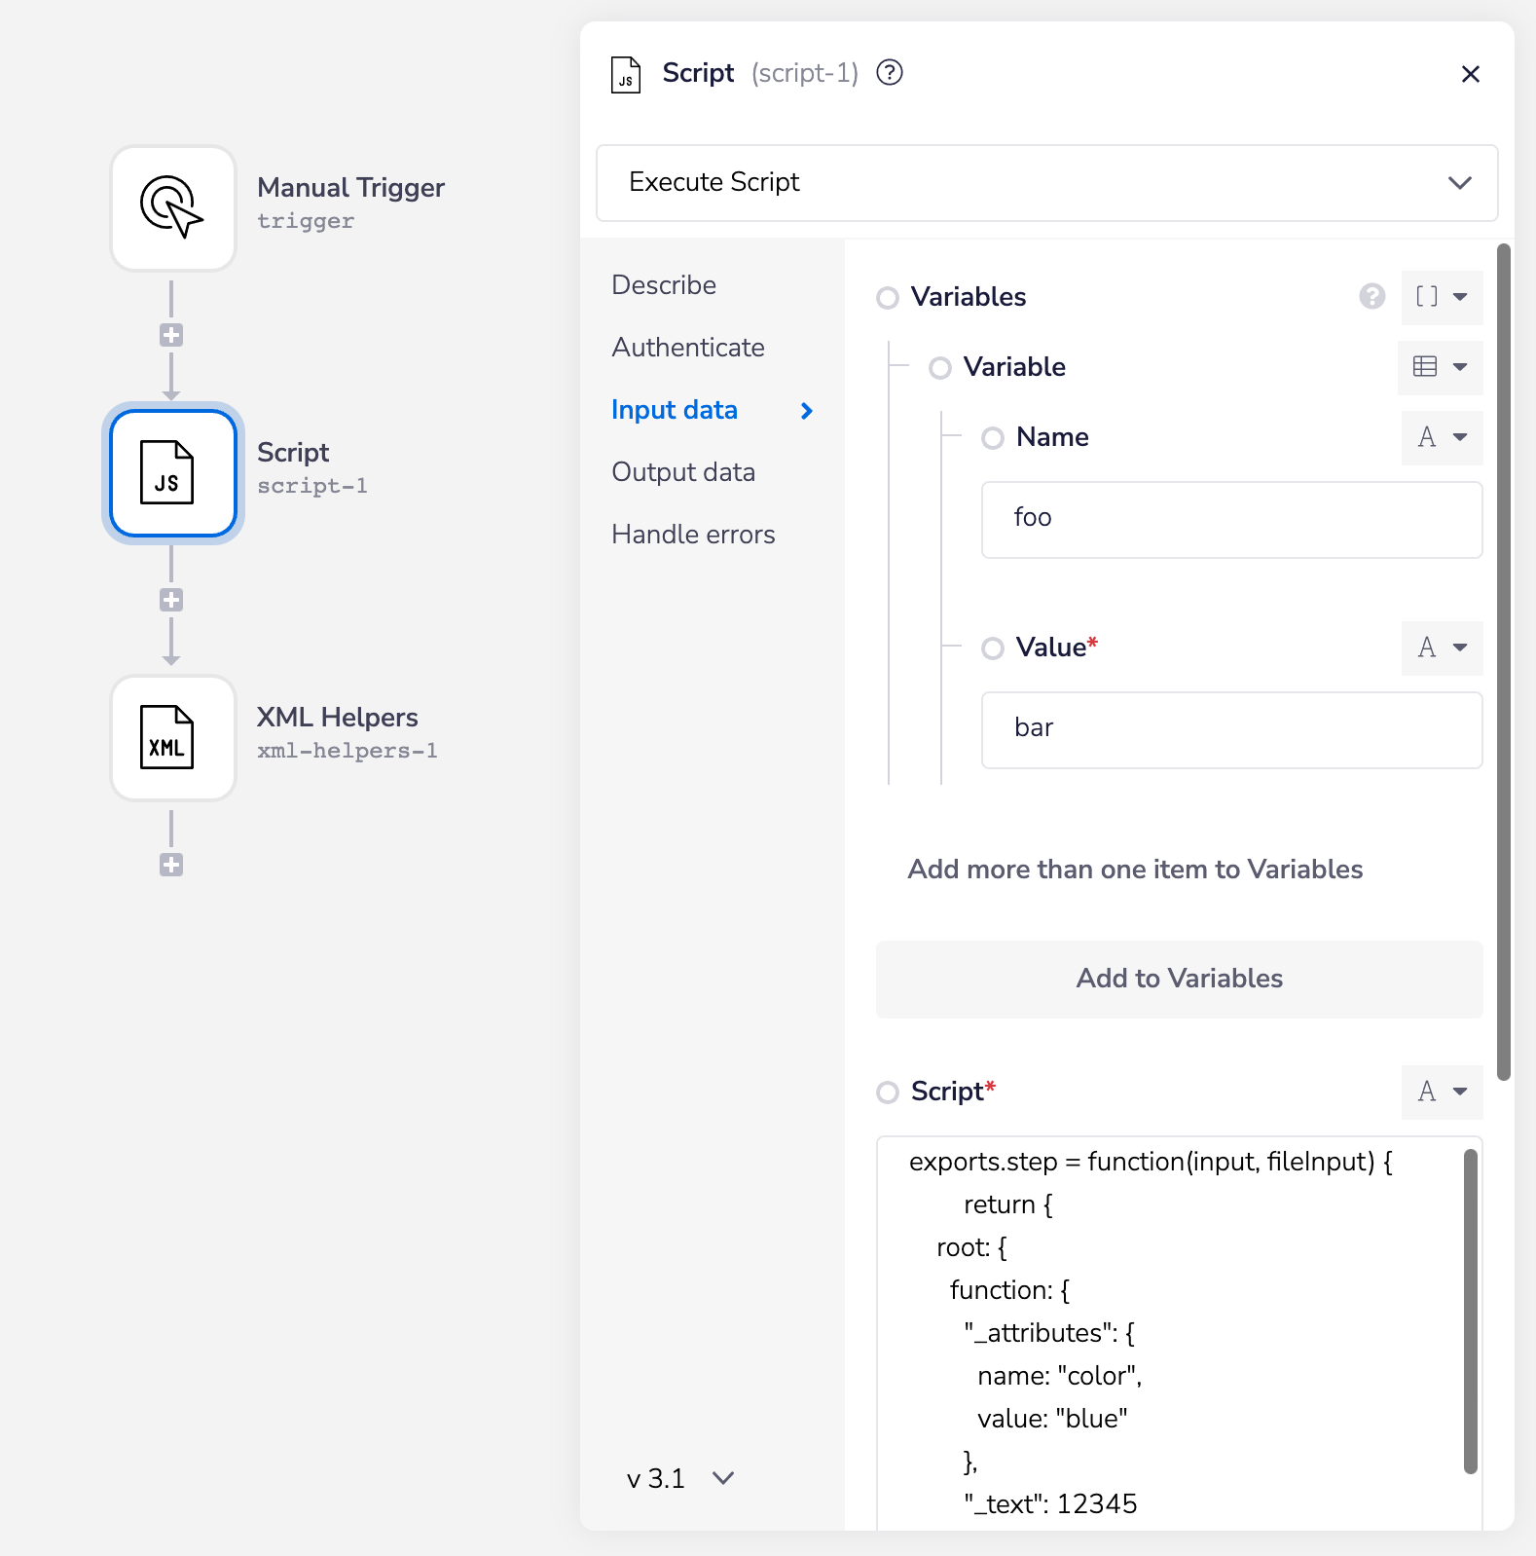This screenshot has width=1536, height=1556.
Task: Click plus between Manual Trigger and Script
Action: [x=171, y=335]
